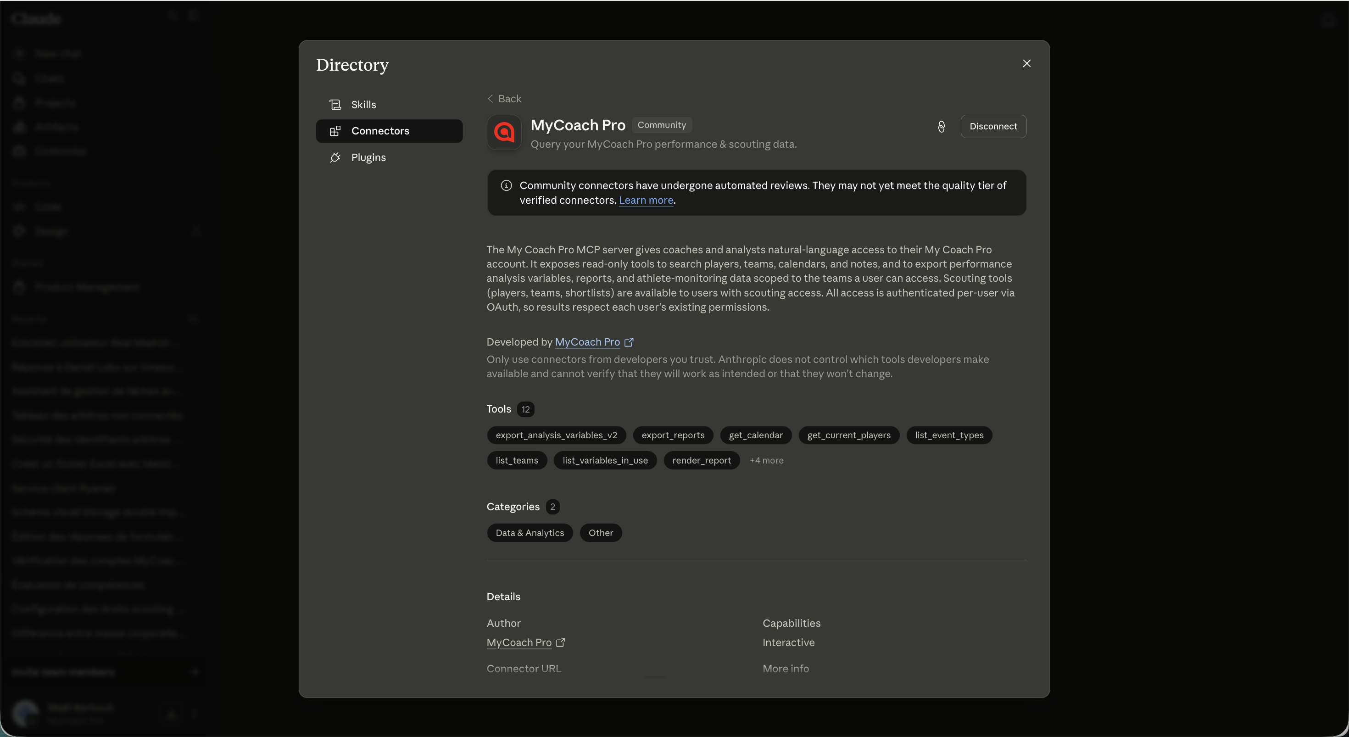Close the Directory dialog with the X
This screenshot has height=737, width=1349.
pyautogui.click(x=1026, y=63)
